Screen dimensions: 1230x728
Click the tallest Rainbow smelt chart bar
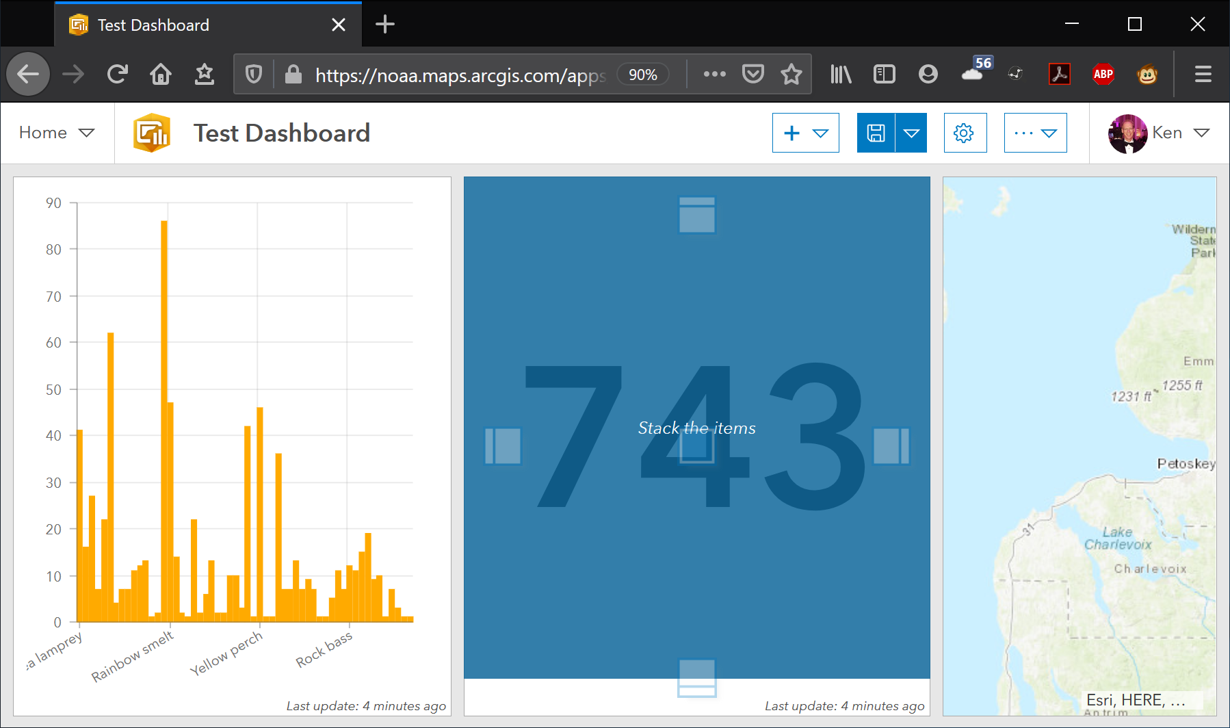pyautogui.click(x=164, y=421)
